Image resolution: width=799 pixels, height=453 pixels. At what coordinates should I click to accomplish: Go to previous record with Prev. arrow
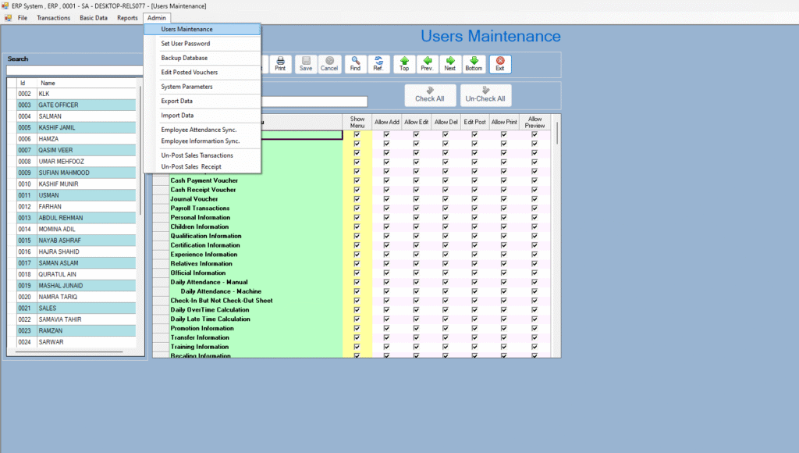(x=427, y=63)
